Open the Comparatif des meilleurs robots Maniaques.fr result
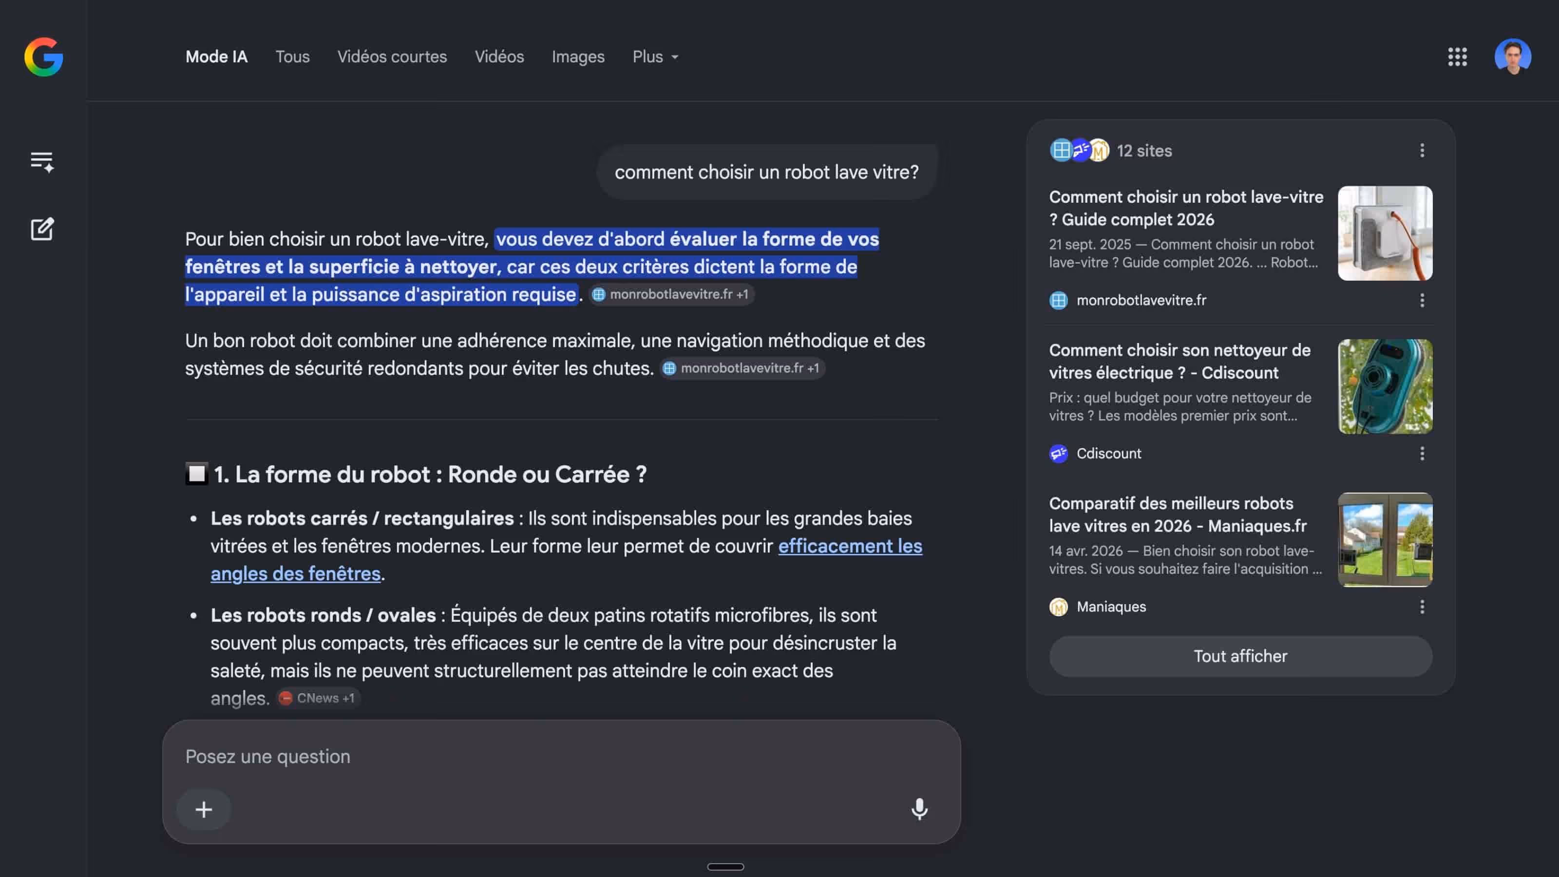The height and width of the screenshot is (877, 1559). [1178, 515]
